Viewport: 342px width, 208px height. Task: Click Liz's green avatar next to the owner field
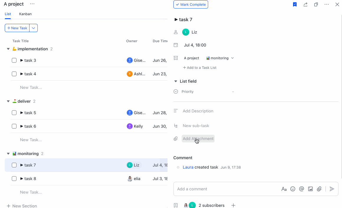pos(186,32)
